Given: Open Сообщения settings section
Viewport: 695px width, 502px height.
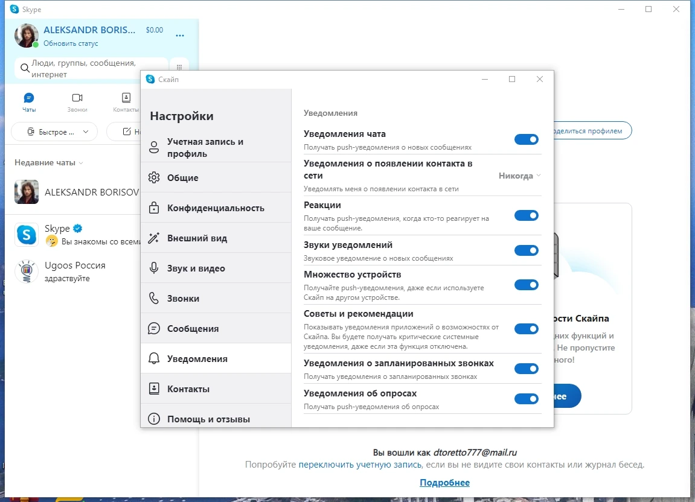Looking at the screenshot, I should [x=216, y=328].
